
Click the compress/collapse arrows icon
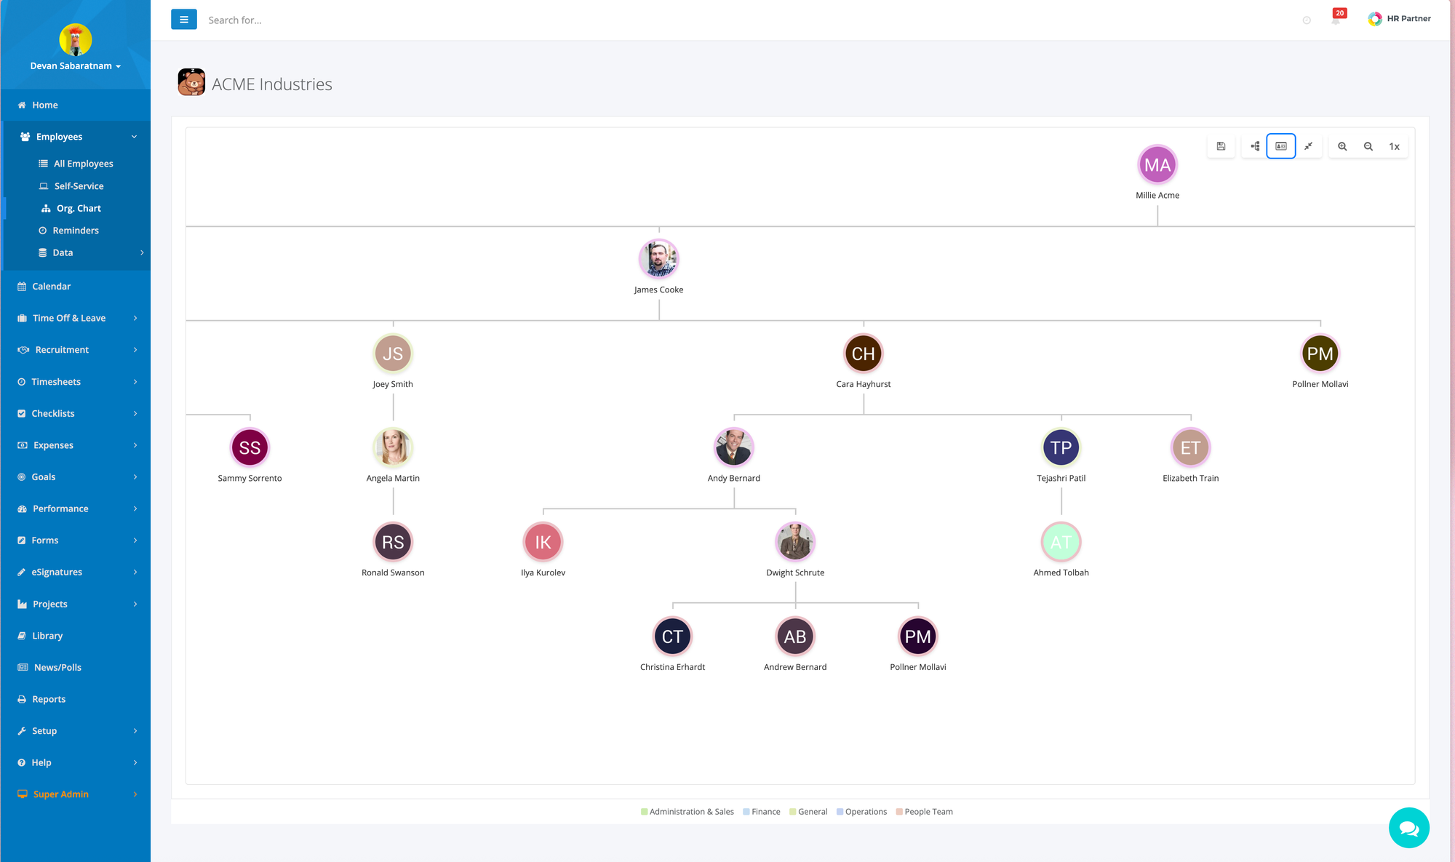1308,146
